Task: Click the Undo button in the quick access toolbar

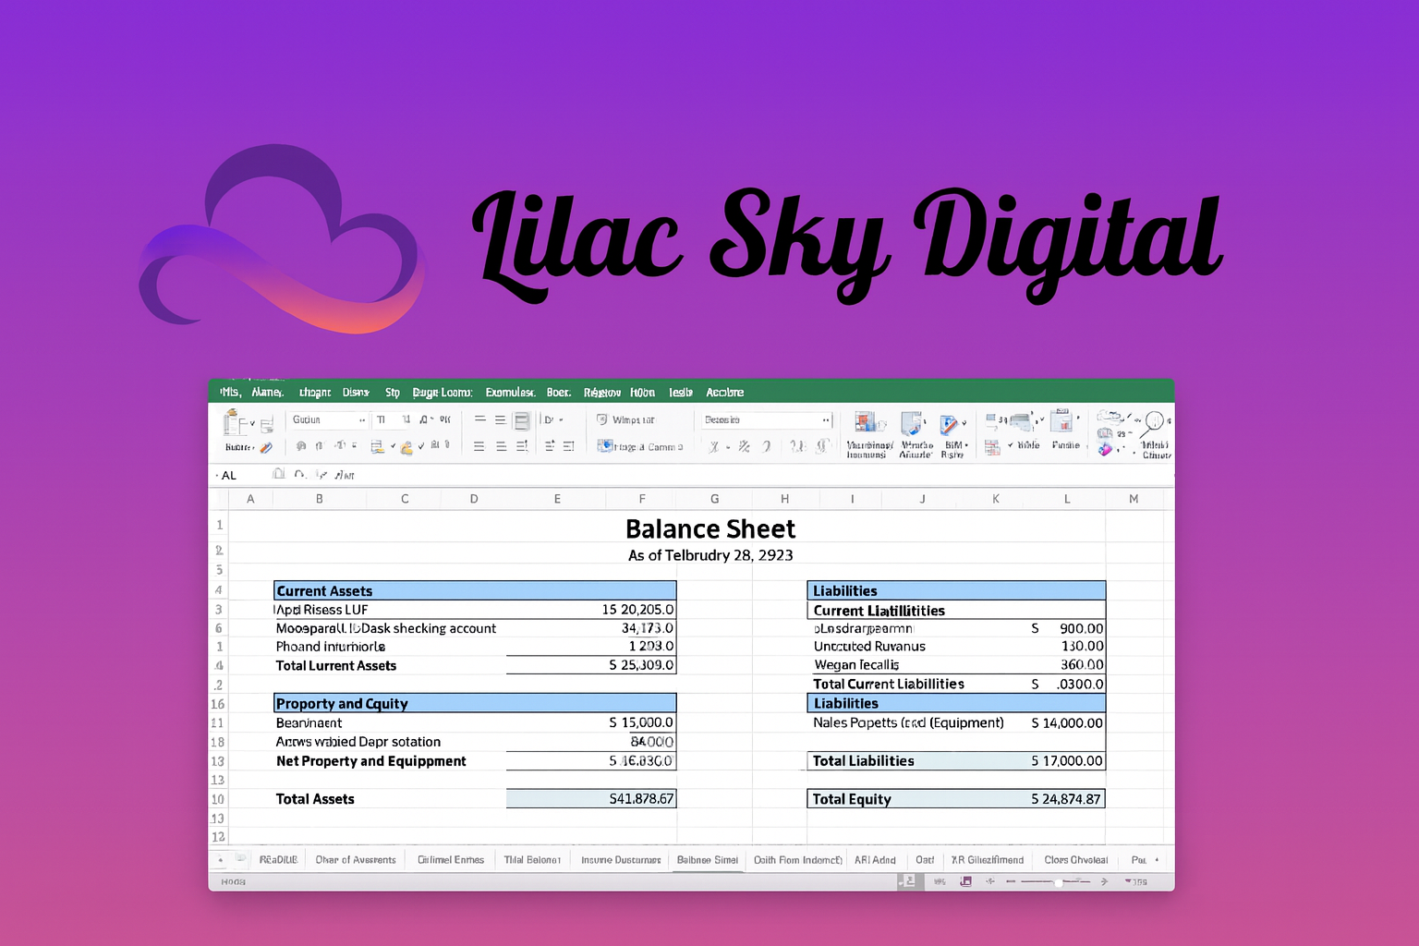Action: pyautogui.click(x=297, y=474)
